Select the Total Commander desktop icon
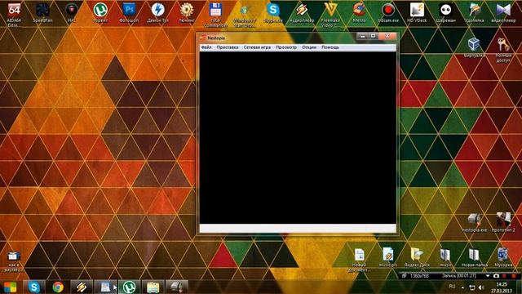Image resolution: width=522 pixels, height=294 pixels. 215,14
